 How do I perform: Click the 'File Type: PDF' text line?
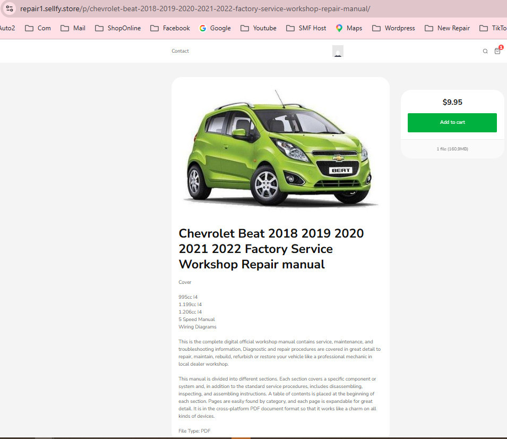coord(194,431)
